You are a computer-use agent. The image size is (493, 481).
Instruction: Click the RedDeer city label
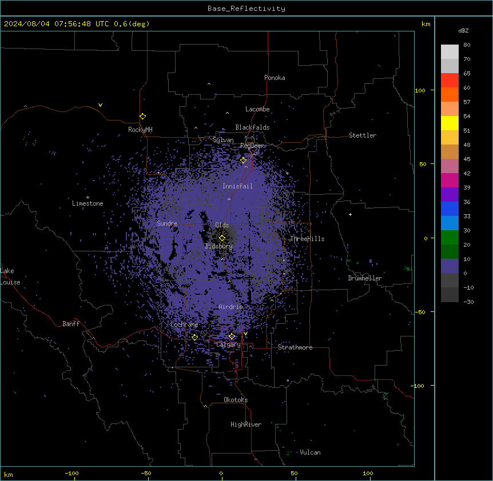tap(252, 146)
